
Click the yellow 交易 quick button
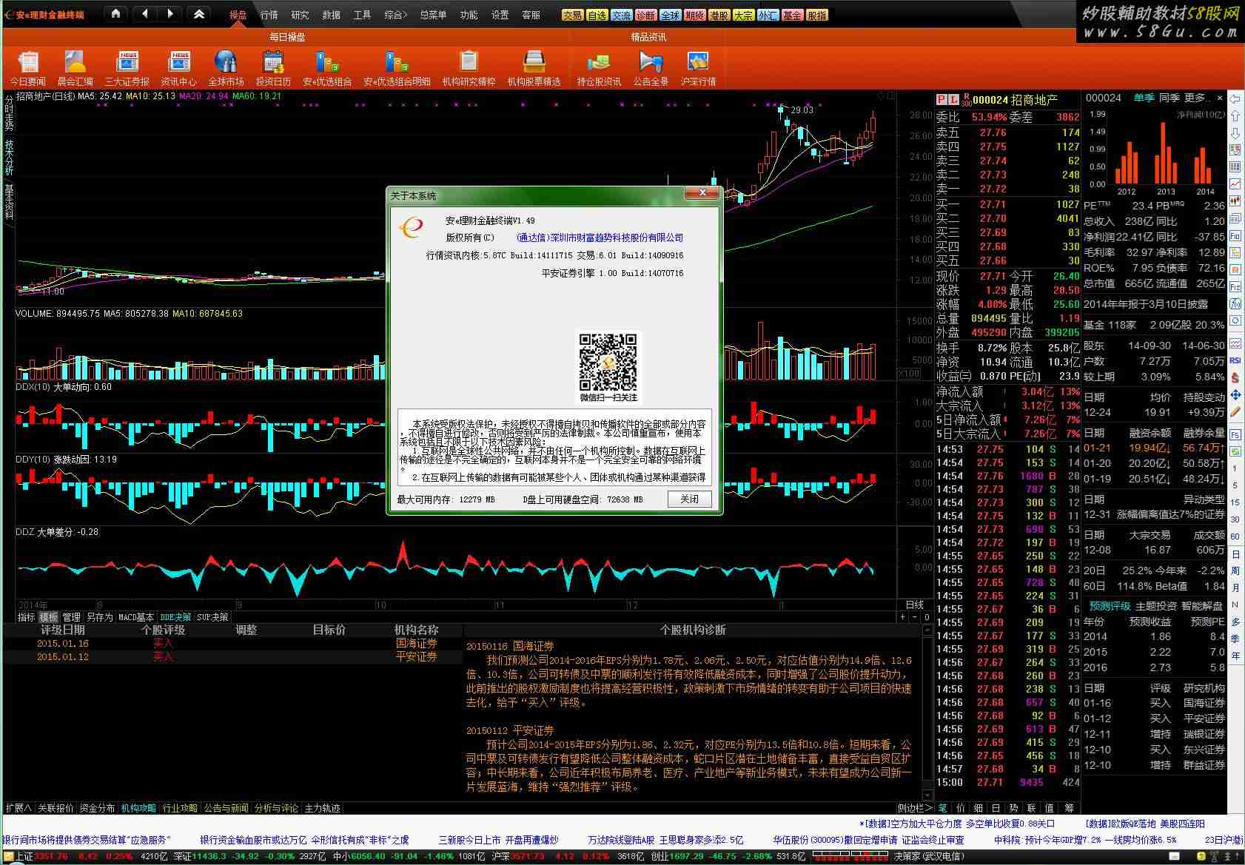[573, 15]
